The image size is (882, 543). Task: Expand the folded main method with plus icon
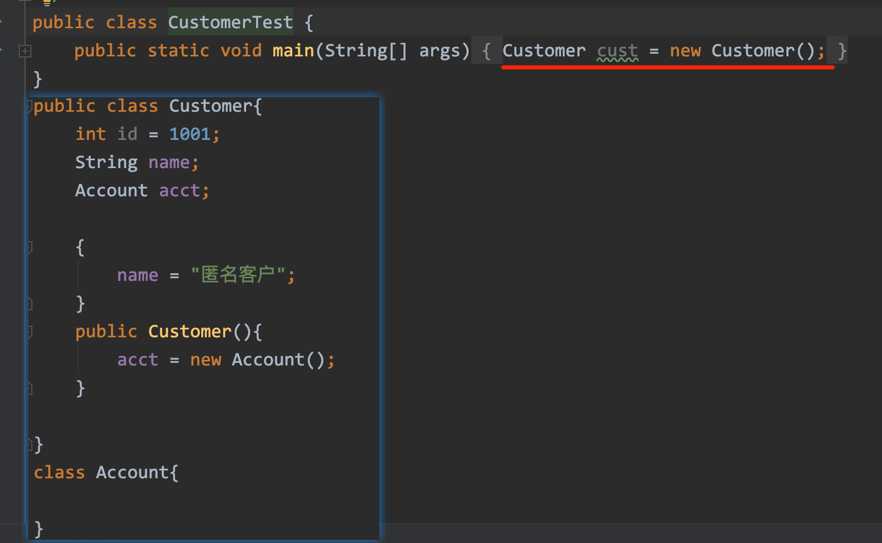[x=25, y=51]
